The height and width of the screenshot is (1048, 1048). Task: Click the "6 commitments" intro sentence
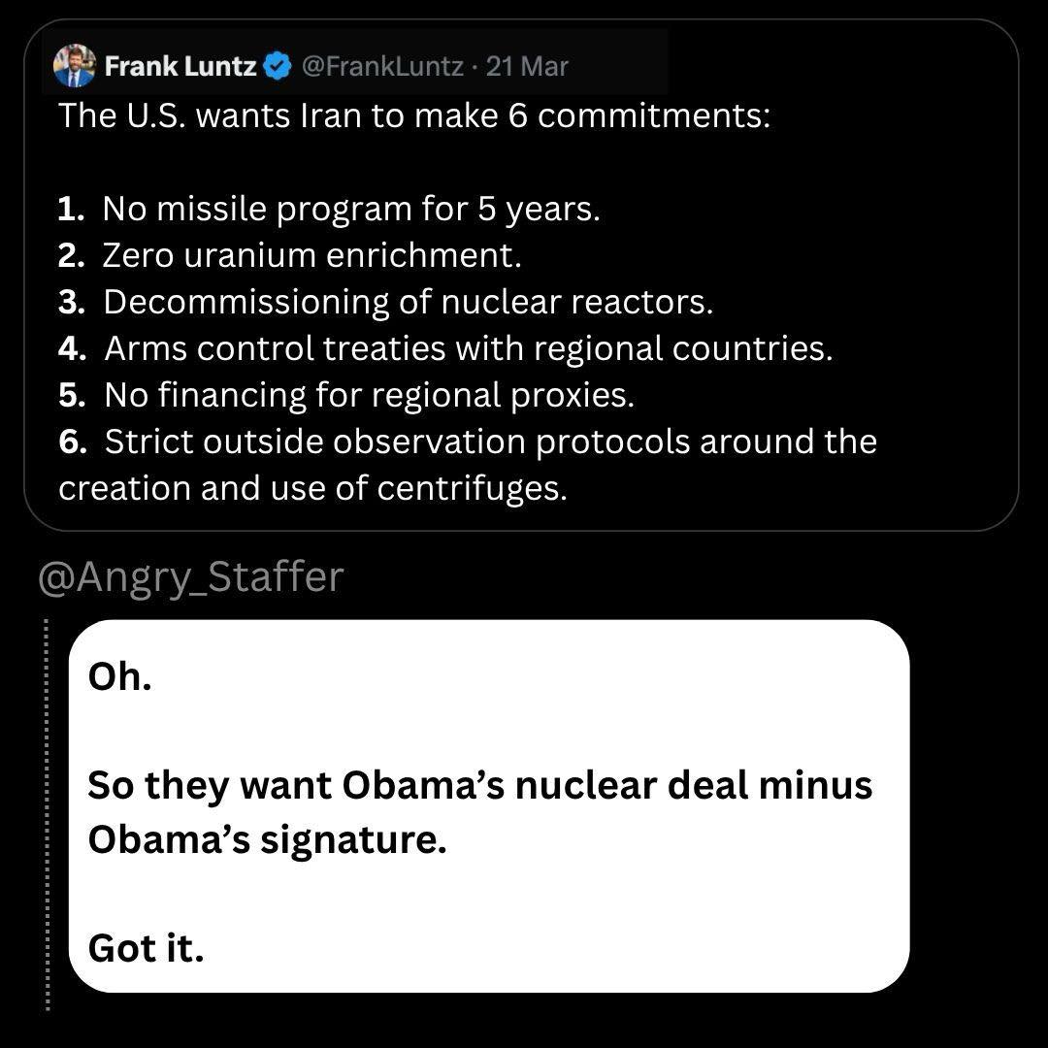pyautogui.click(x=414, y=115)
